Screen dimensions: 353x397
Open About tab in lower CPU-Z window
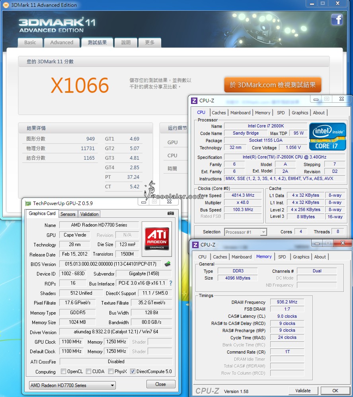320,257
